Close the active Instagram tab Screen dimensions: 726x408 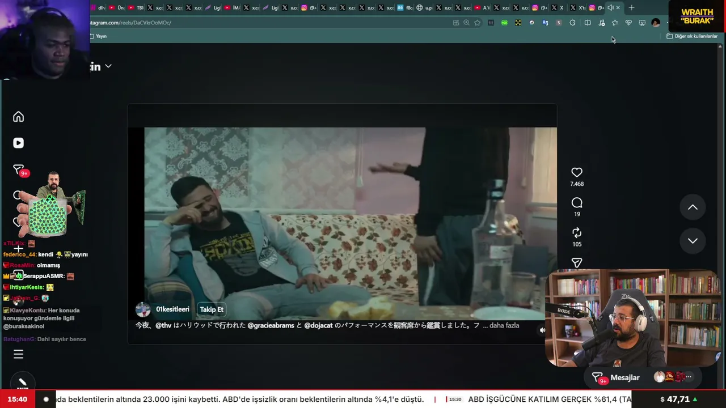click(618, 7)
